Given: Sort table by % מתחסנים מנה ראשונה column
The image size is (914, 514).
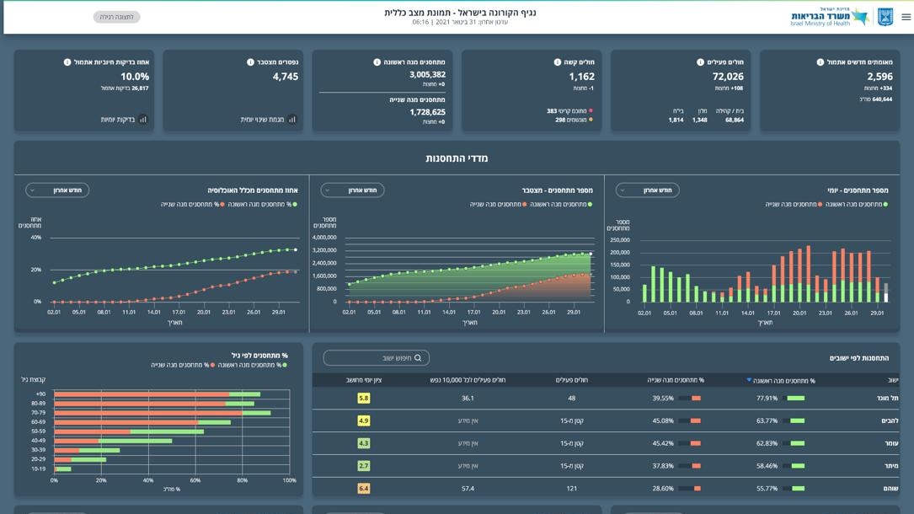Looking at the screenshot, I should [784, 381].
